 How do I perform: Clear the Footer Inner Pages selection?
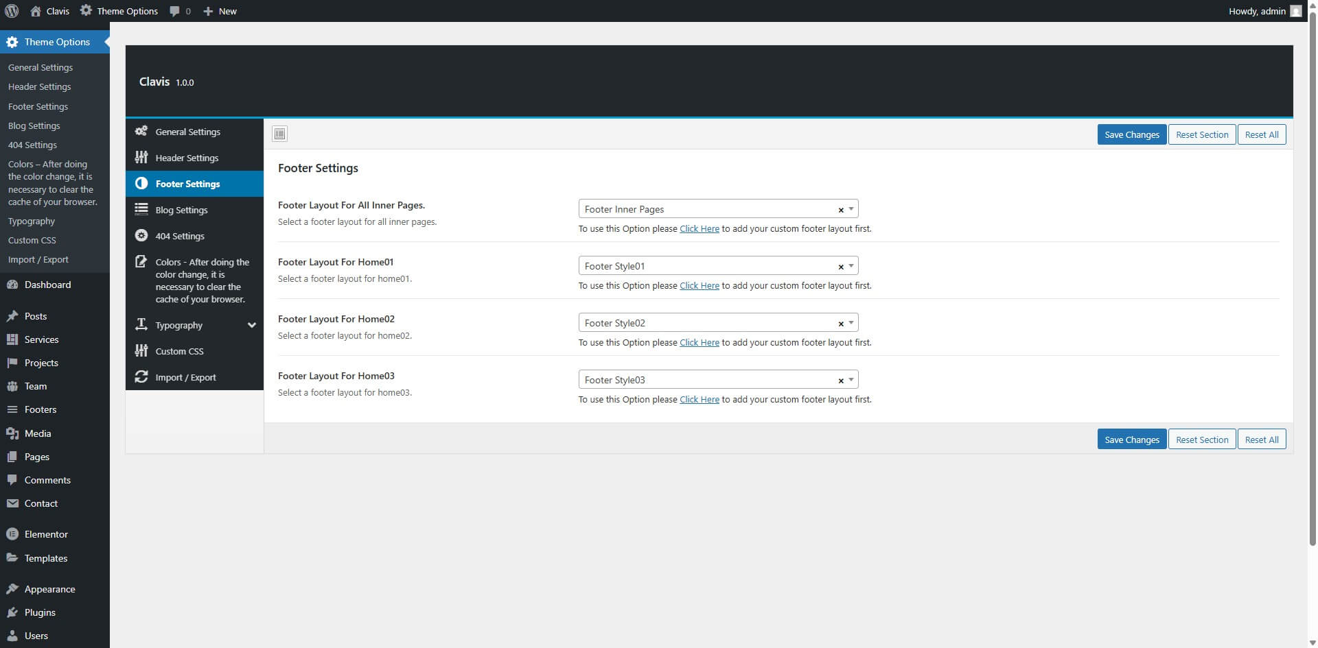840,210
